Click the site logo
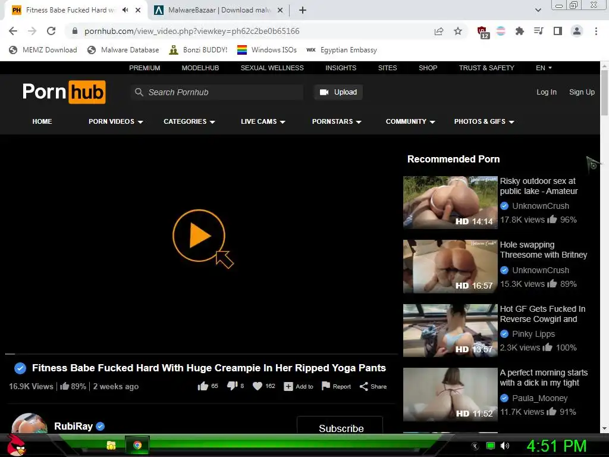 pyautogui.click(x=64, y=92)
